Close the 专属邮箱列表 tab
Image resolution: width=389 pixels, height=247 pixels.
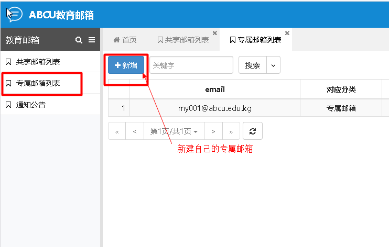[287, 33]
